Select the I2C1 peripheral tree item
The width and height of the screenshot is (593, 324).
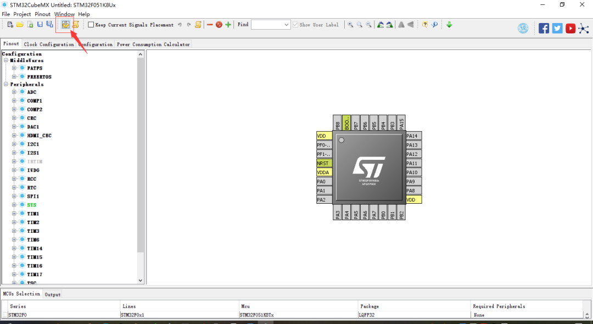[33, 144]
